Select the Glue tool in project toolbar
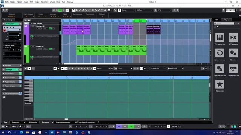 (x=90, y=10)
